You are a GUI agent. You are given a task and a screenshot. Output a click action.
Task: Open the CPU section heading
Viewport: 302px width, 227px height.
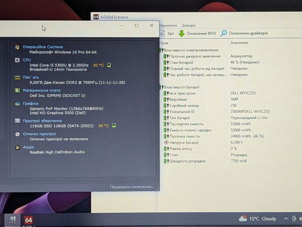(x=27, y=60)
